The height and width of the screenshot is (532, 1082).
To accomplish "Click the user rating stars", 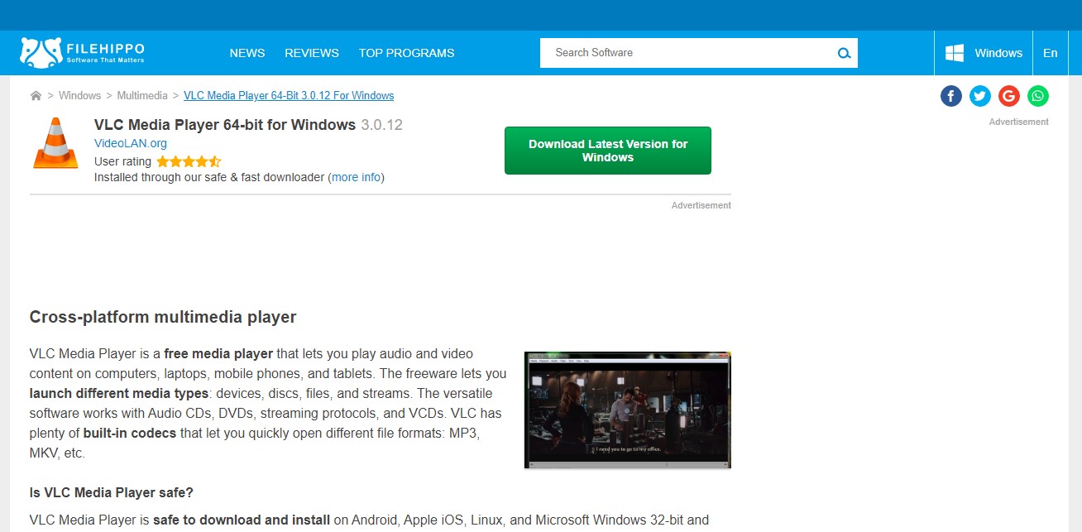I will point(189,161).
